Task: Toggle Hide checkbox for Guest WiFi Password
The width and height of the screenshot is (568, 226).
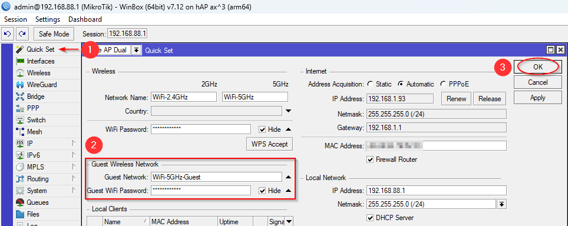Action: point(262,191)
